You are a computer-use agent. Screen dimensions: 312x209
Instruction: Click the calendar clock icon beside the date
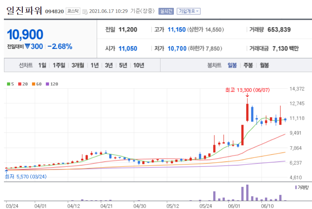coord(85,12)
